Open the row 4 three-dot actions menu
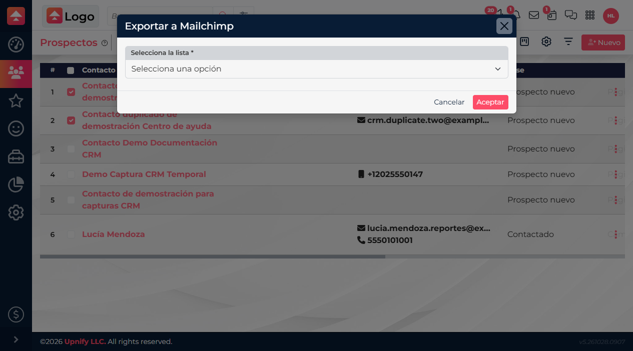 [x=616, y=174]
